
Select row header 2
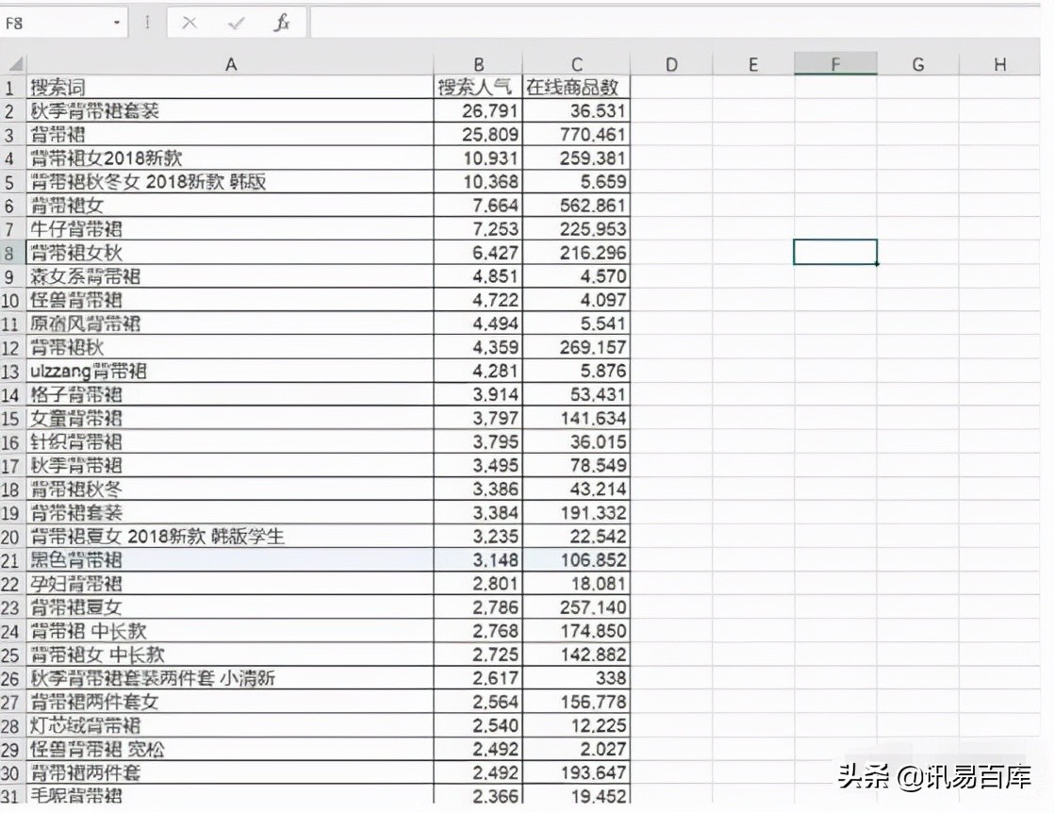(10, 110)
